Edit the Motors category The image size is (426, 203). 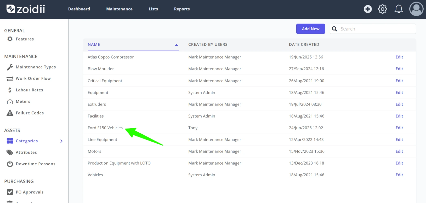[x=399, y=151]
